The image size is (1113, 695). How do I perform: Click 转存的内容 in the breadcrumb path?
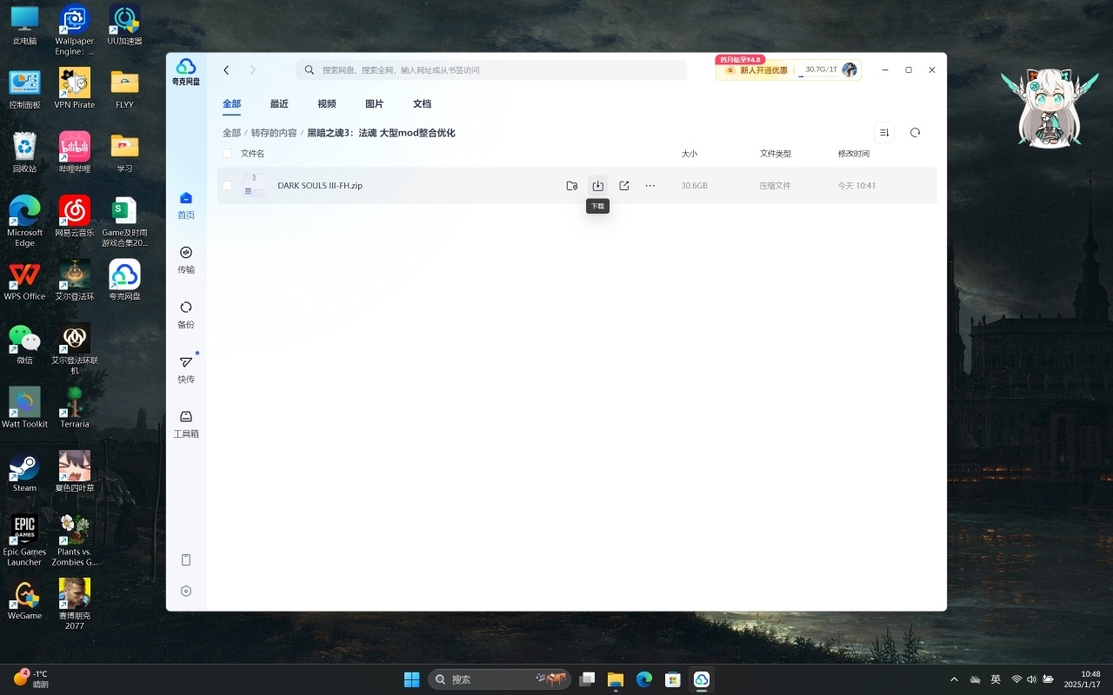click(274, 133)
